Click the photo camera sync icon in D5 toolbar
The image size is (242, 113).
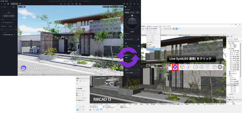point(201,67)
